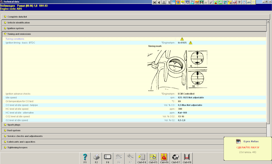
Task: Click the Ctrl+F5 yellow table pointer button
Action: (153, 158)
